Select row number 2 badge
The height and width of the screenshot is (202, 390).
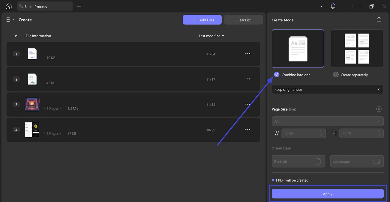[x=16, y=79]
